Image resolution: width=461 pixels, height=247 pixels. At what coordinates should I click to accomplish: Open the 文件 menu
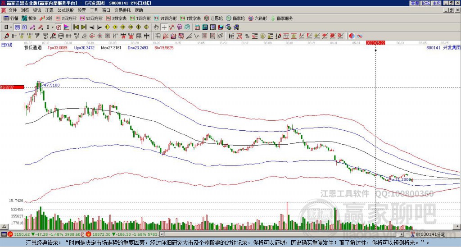click(x=13, y=10)
